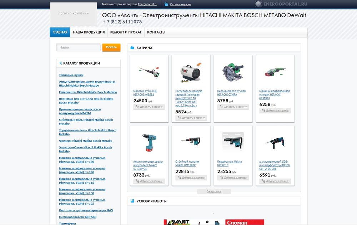The height and width of the screenshot is (225, 357).
Task: Open Каталог товаров link in top bar
Action: tap(181, 4)
